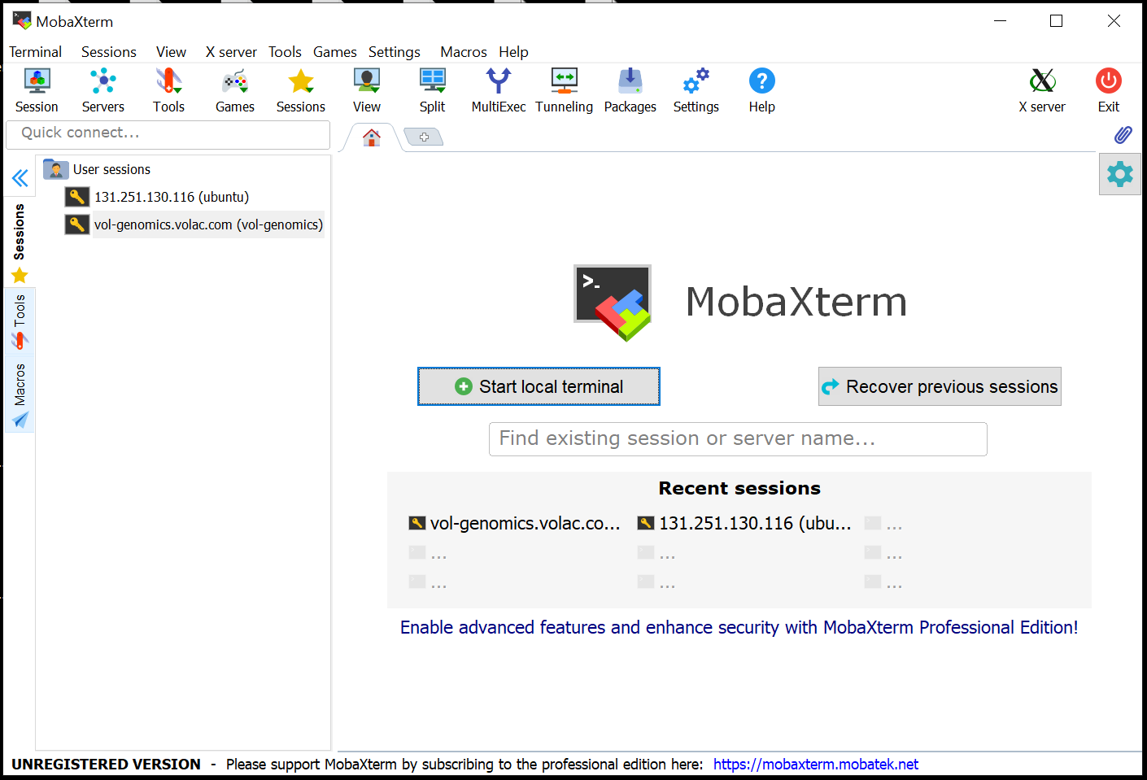Open the Tools menu
Image resolution: width=1147 pixels, height=780 pixels.
point(285,52)
